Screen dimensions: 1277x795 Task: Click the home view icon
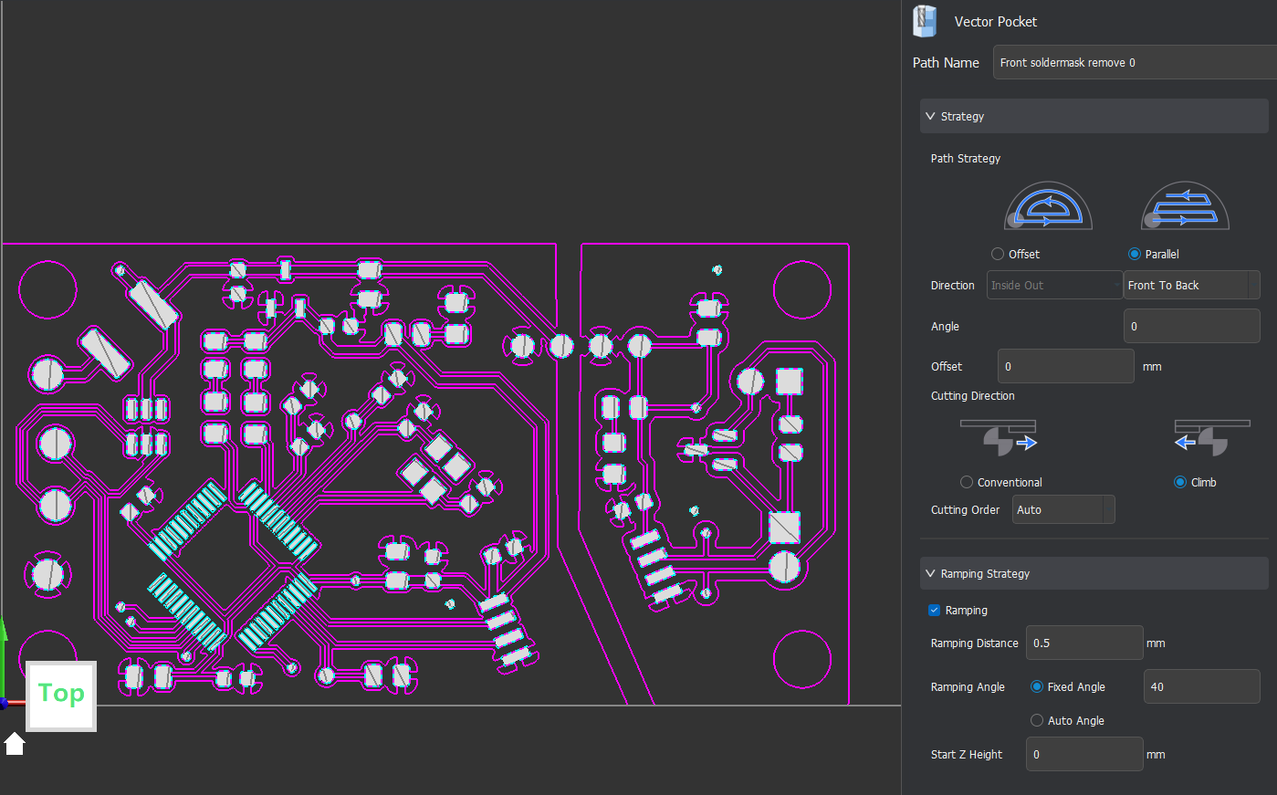15,744
